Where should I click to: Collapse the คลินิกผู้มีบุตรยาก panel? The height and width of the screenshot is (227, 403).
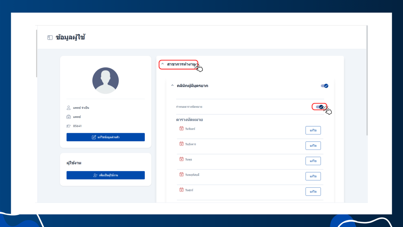click(x=172, y=86)
